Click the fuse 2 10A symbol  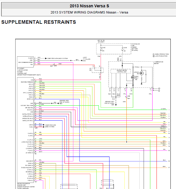123,49
